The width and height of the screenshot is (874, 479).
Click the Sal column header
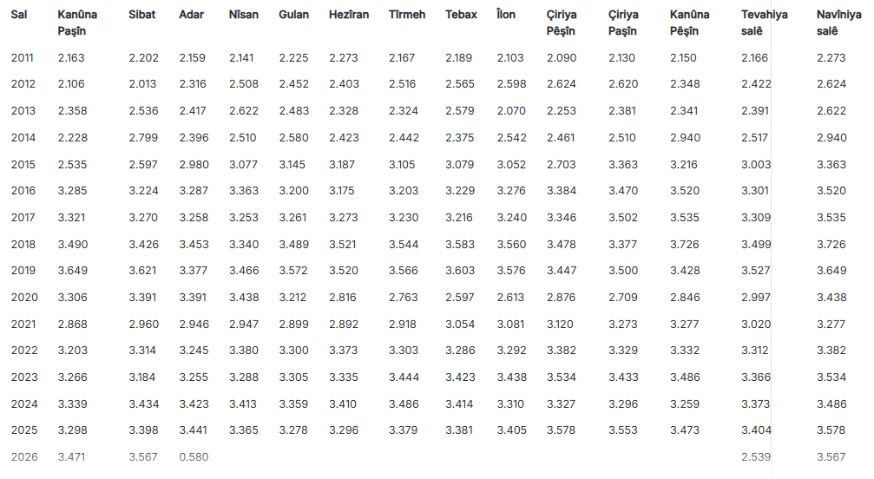point(18,15)
